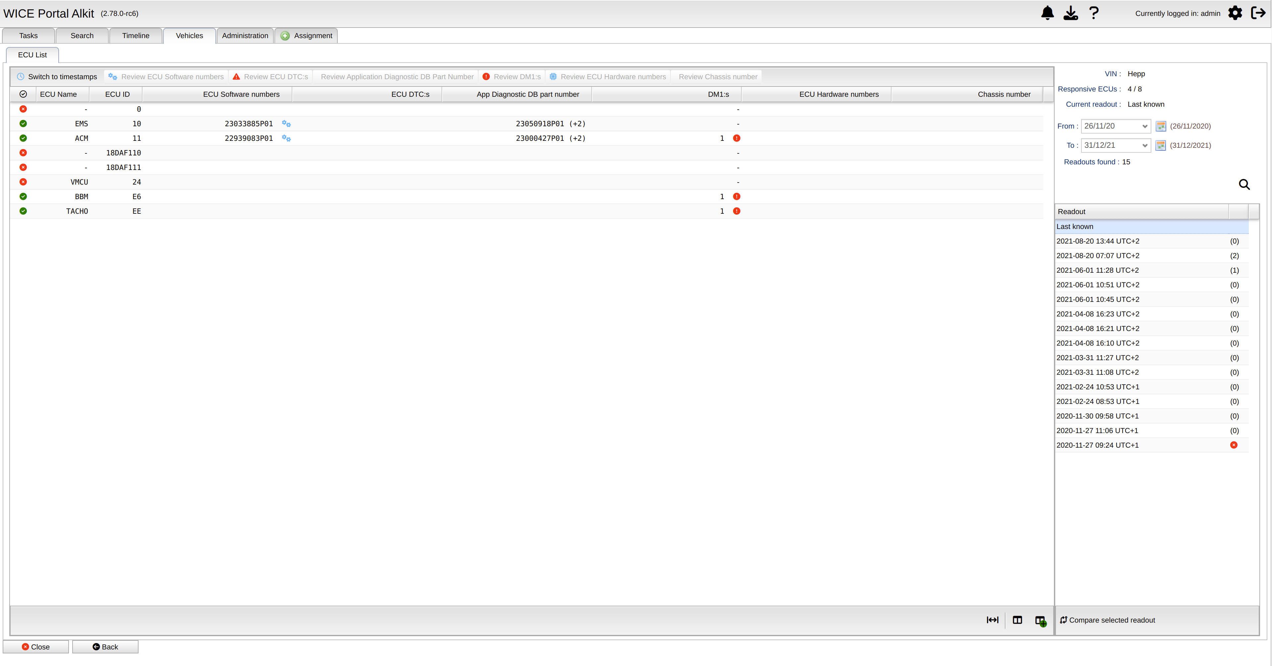
Task: Switch to the Timeline tab
Action: click(136, 35)
